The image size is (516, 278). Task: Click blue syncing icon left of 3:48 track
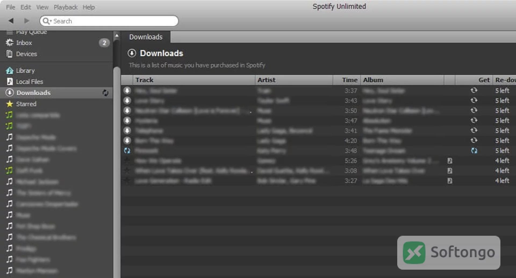point(127,151)
